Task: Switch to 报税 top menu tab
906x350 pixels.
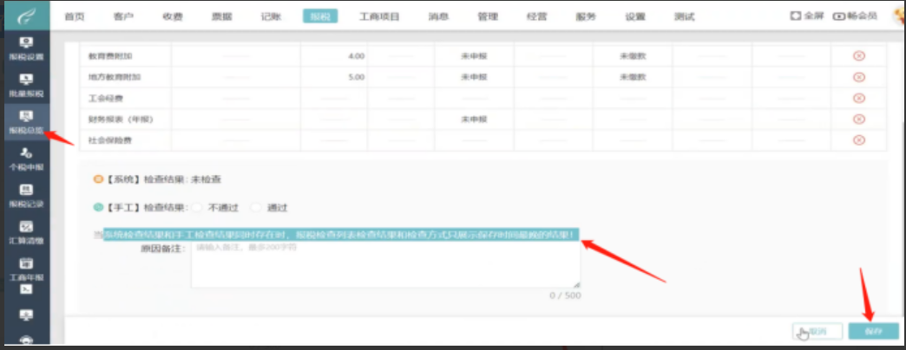Action: (x=319, y=16)
